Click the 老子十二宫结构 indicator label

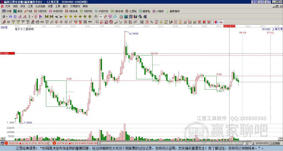(x=24, y=29)
